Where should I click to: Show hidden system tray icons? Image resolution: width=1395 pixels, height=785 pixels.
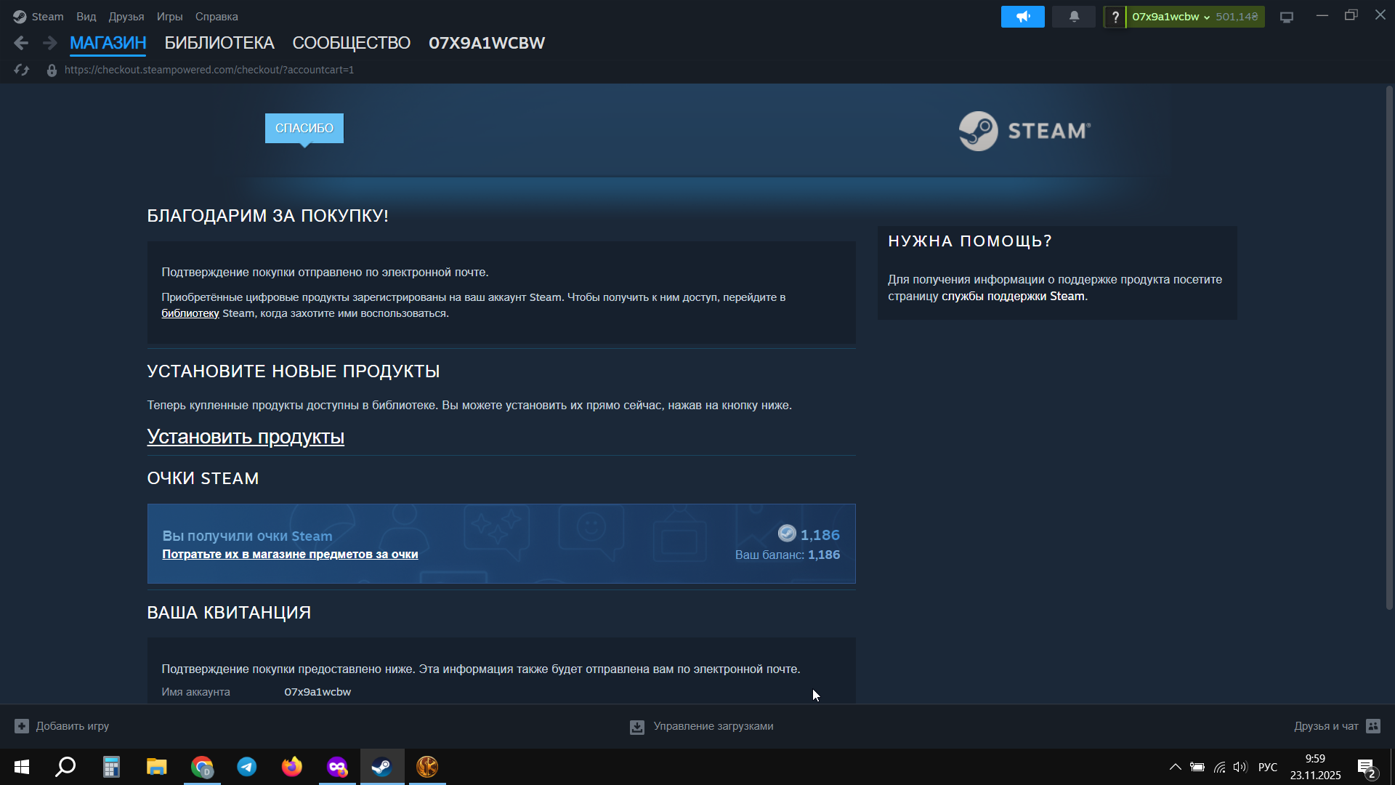(1174, 767)
